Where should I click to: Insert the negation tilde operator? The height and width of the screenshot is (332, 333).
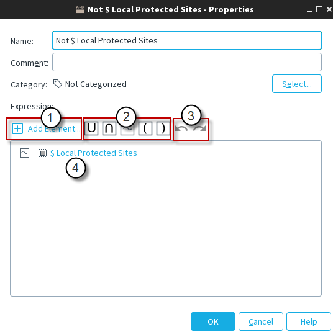click(x=127, y=128)
